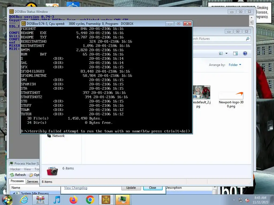274x205 pixels.
Task: Click the README EXE line in DOSBox
Action: 72,33
